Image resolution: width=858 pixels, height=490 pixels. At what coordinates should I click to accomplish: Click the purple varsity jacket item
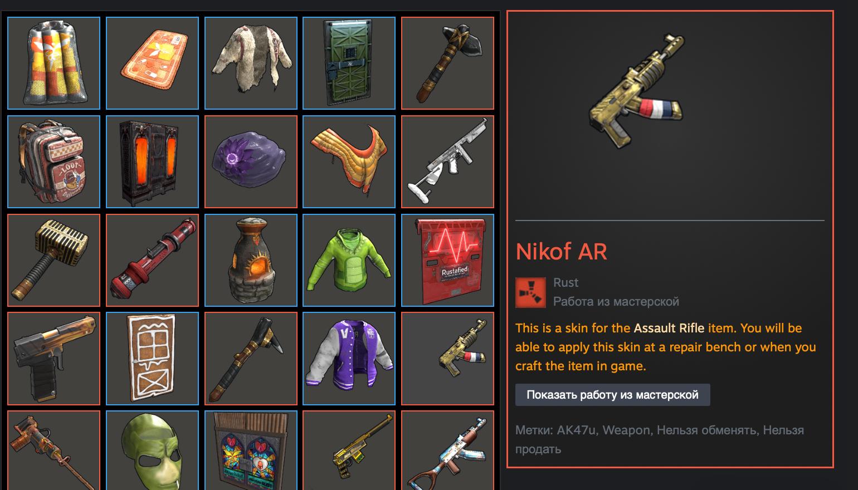click(349, 359)
